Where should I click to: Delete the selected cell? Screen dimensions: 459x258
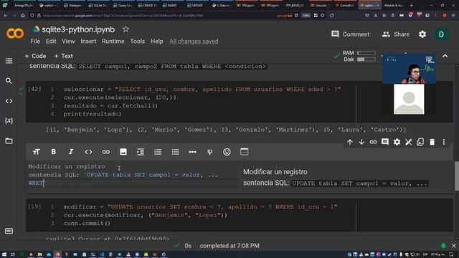[x=432, y=142]
